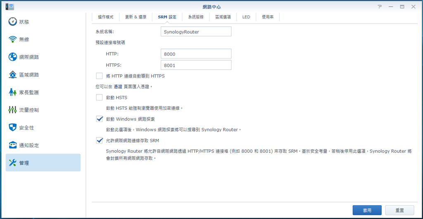
Task: Enable 將 HTTP 連線自動導到 HTTPS checkbox
Action: pyautogui.click(x=99, y=76)
